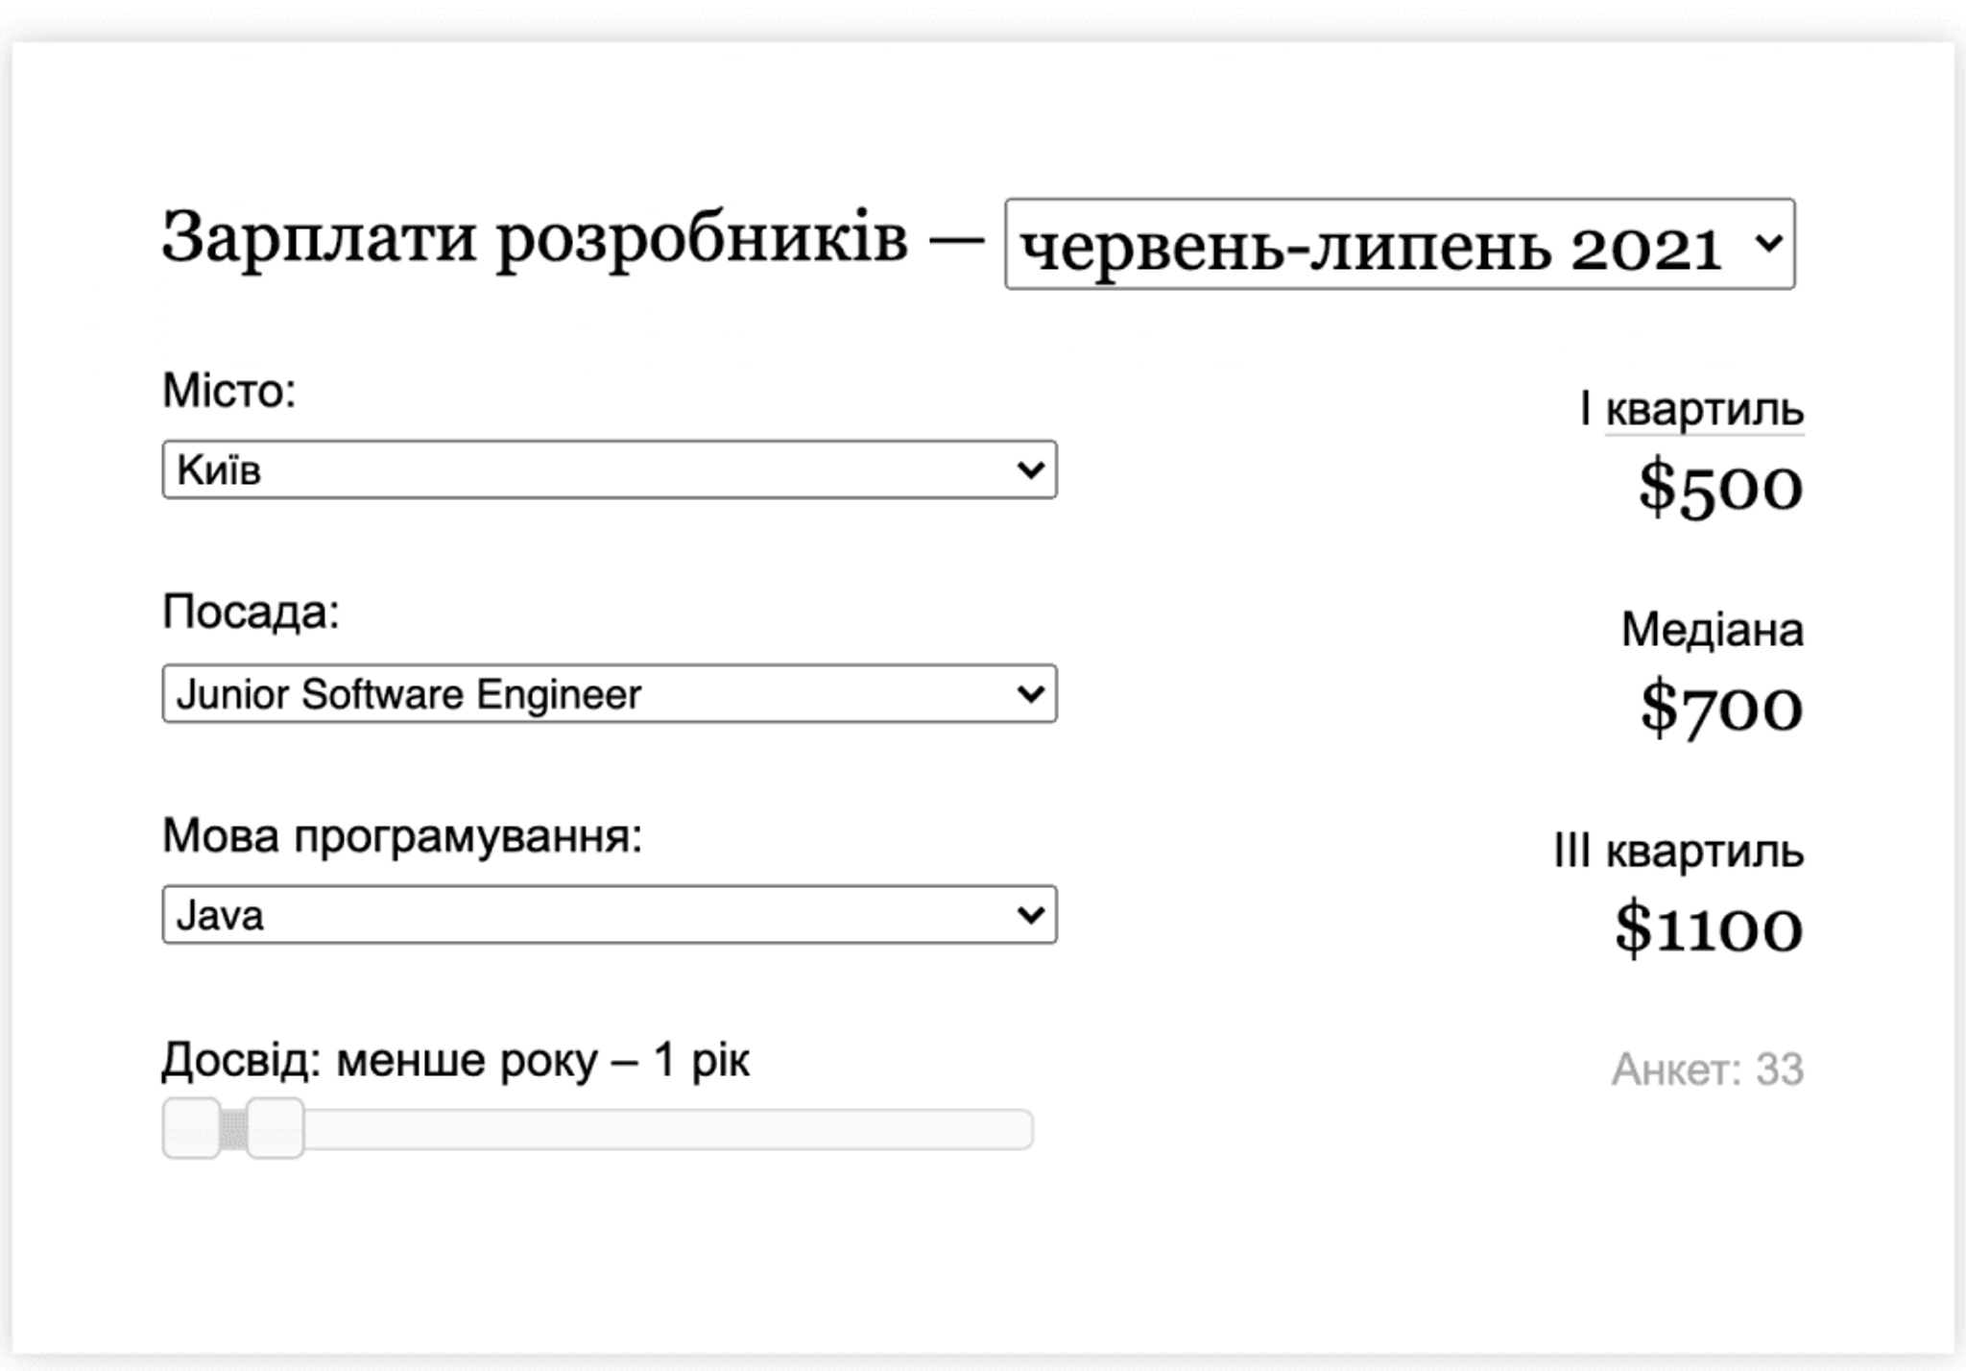Click the Мова програмування: field label

tap(402, 836)
